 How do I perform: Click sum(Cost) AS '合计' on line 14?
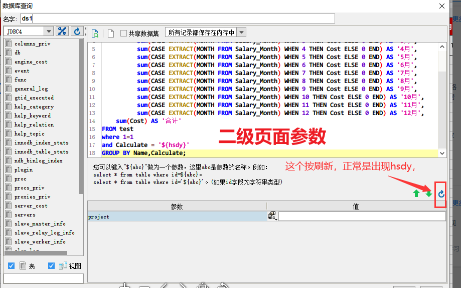[x=149, y=121]
